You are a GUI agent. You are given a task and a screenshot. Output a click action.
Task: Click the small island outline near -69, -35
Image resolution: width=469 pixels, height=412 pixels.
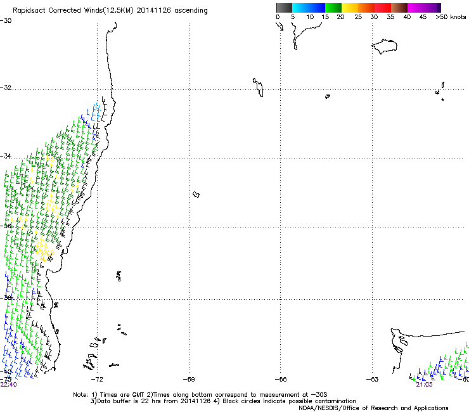tap(196, 195)
